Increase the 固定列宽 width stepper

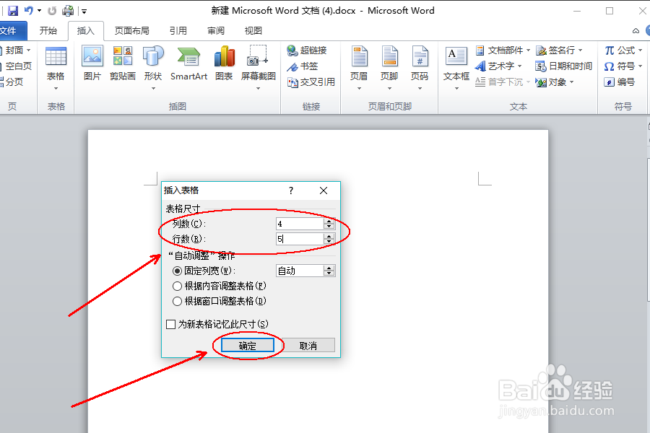[329, 268]
